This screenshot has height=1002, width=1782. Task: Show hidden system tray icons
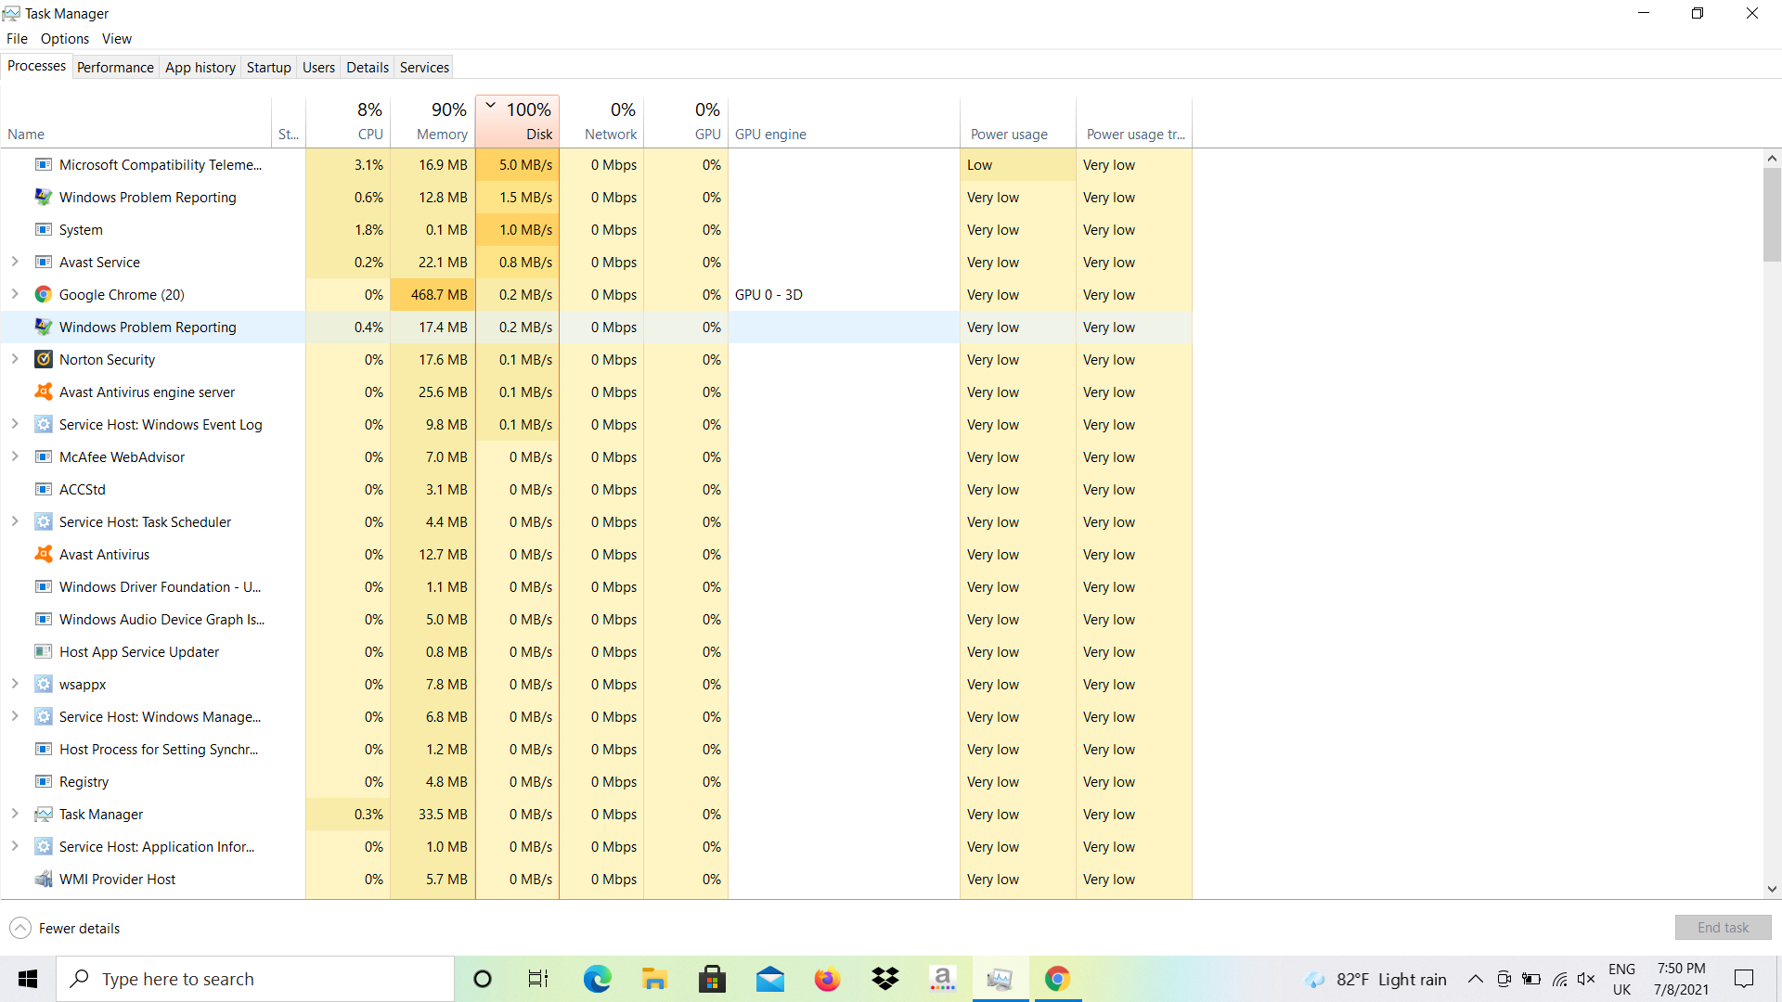(x=1475, y=979)
